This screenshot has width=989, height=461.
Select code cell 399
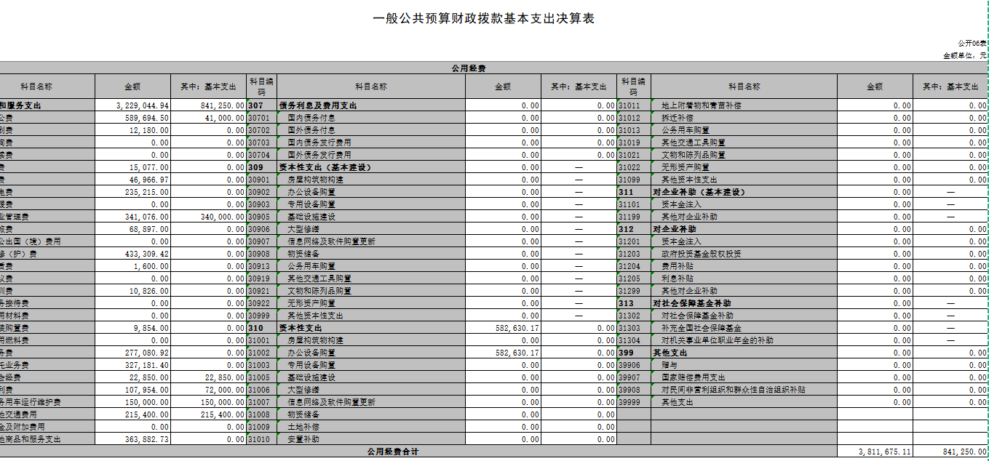(x=633, y=353)
